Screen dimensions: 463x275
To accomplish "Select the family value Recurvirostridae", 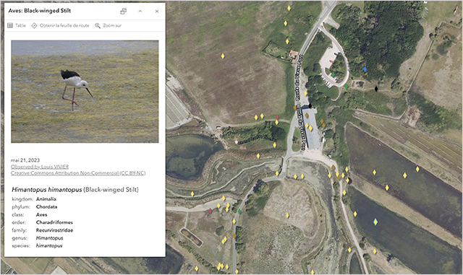I will coord(55,230).
